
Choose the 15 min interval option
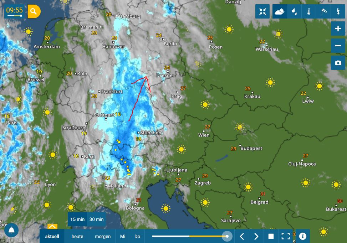click(x=77, y=219)
